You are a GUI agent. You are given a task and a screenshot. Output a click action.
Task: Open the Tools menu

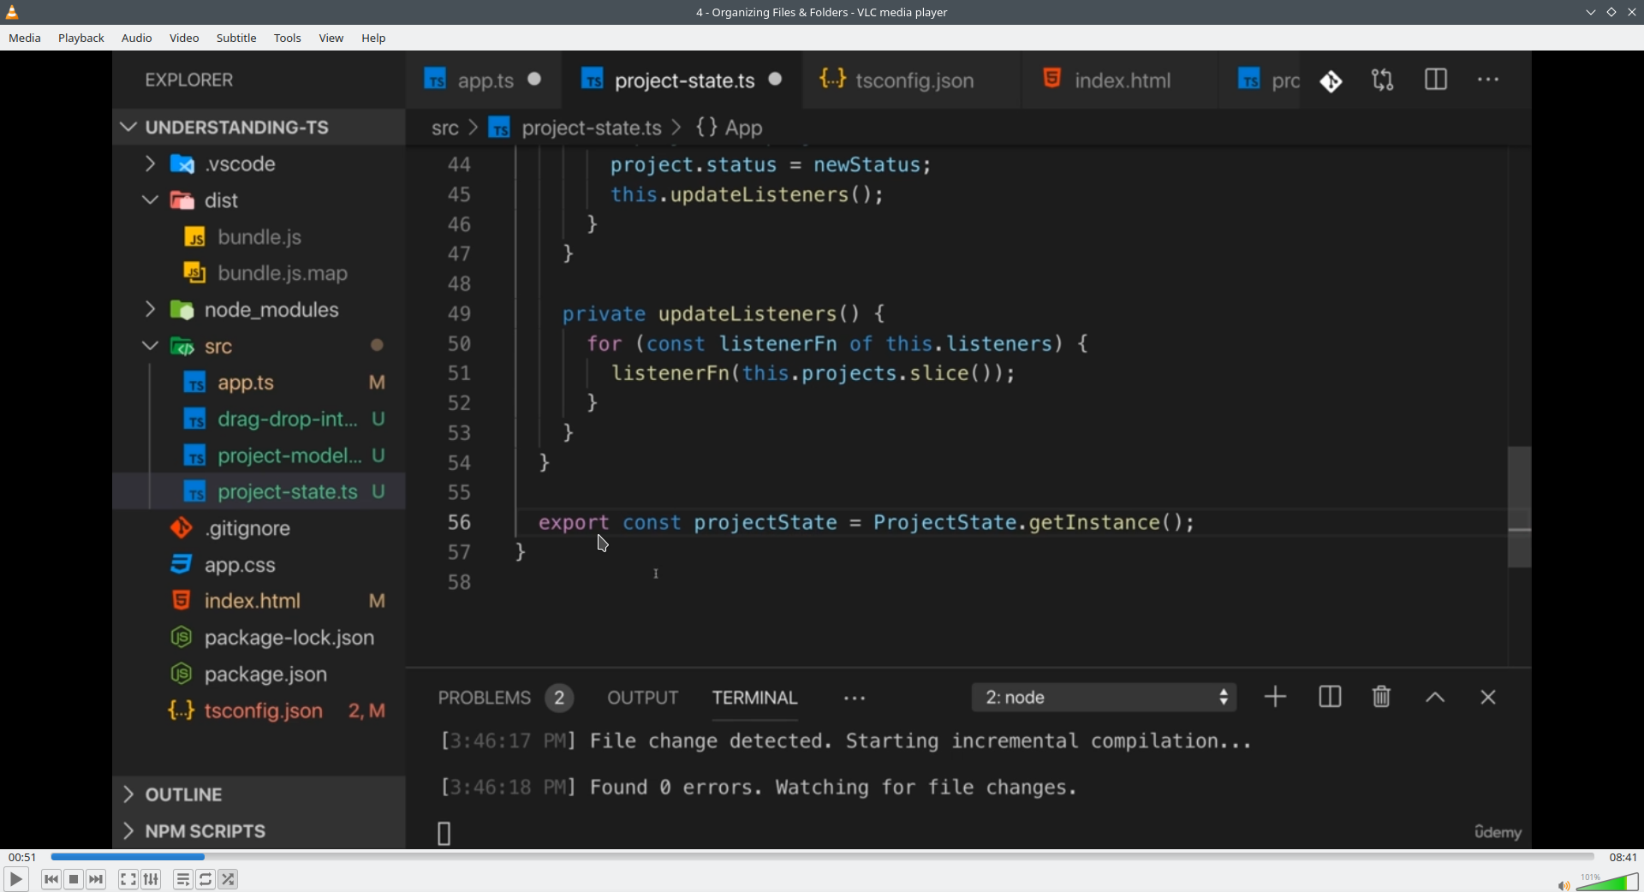tap(288, 39)
